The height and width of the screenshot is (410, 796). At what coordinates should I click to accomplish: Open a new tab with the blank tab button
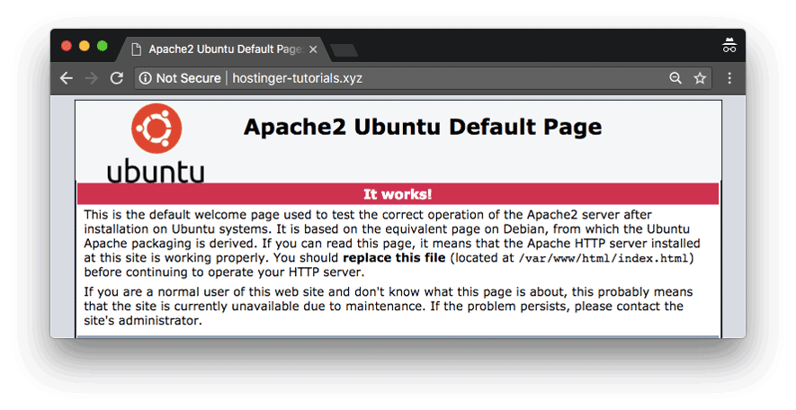344,50
